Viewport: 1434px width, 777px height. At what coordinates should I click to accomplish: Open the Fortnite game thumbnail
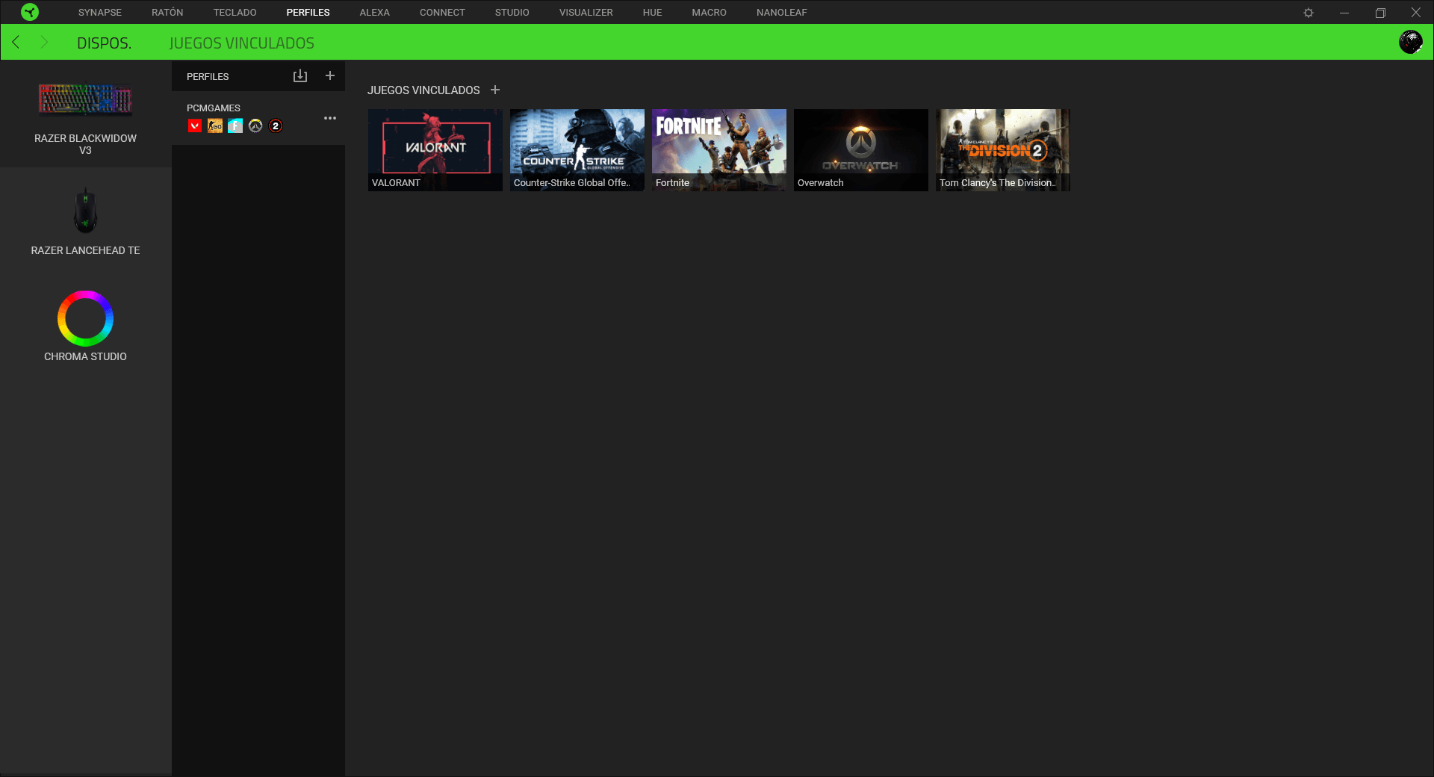coord(718,149)
